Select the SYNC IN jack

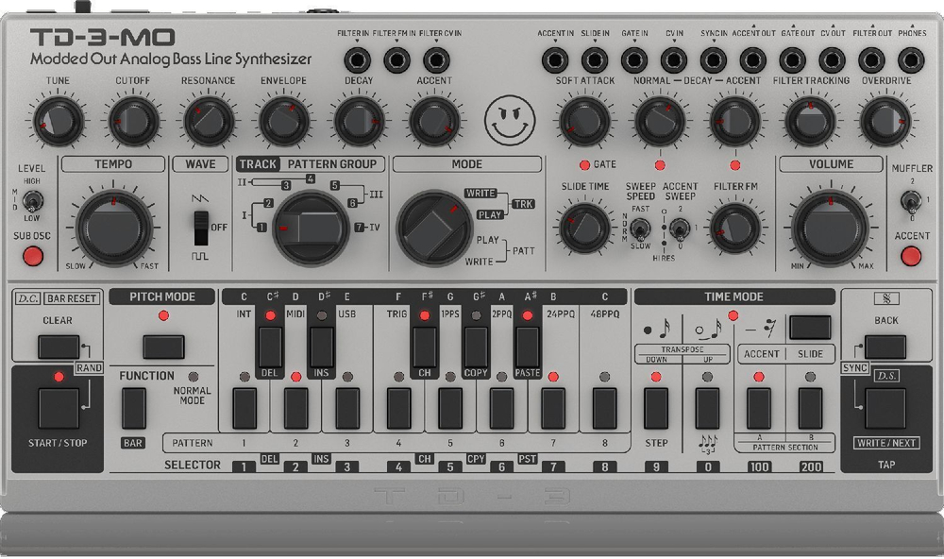[714, 60]
